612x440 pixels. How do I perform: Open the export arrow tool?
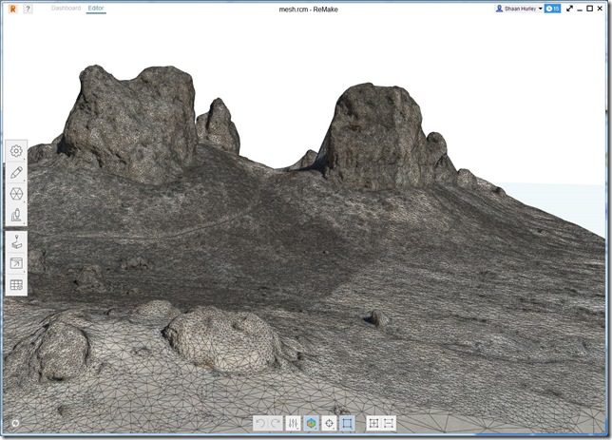[16, 263]
